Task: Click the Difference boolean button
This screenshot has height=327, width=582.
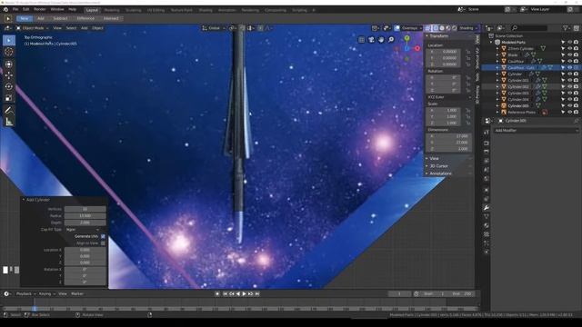Action: (85, 18)
